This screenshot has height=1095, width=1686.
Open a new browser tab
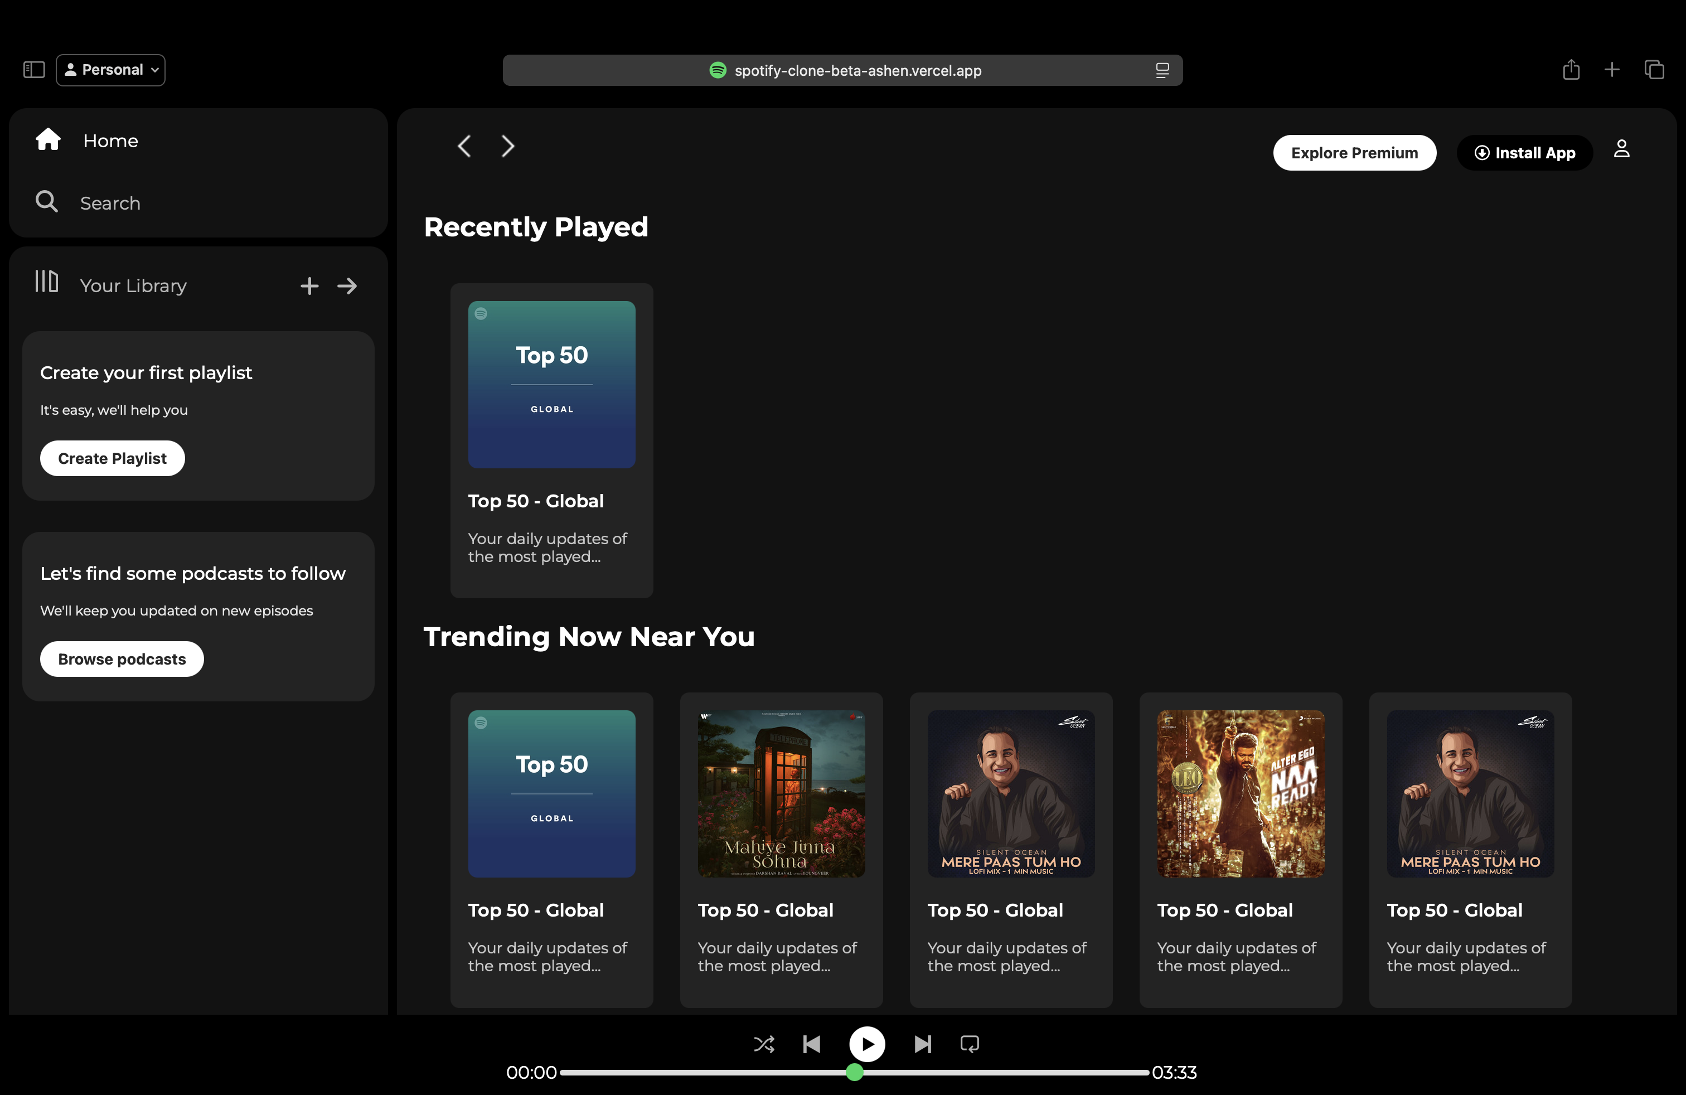point(1612,69)
